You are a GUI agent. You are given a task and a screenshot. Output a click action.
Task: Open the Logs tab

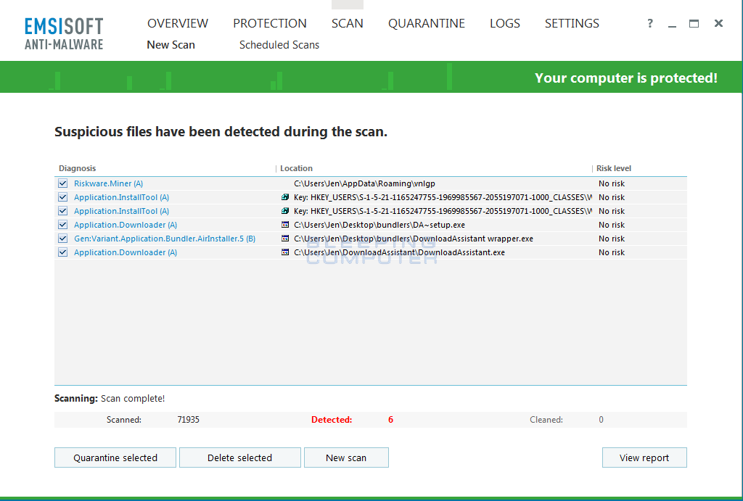pyautogui.click(x=505, y=23)
